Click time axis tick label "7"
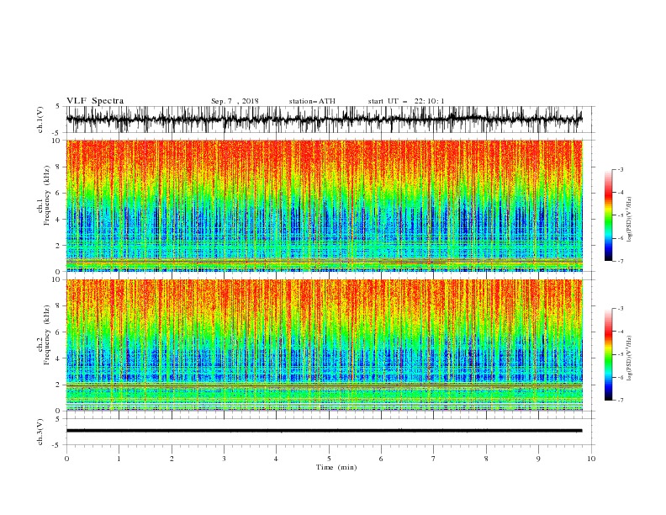Image resolution: width=666 pixels, height=515 pixels. tap(433, 459)
